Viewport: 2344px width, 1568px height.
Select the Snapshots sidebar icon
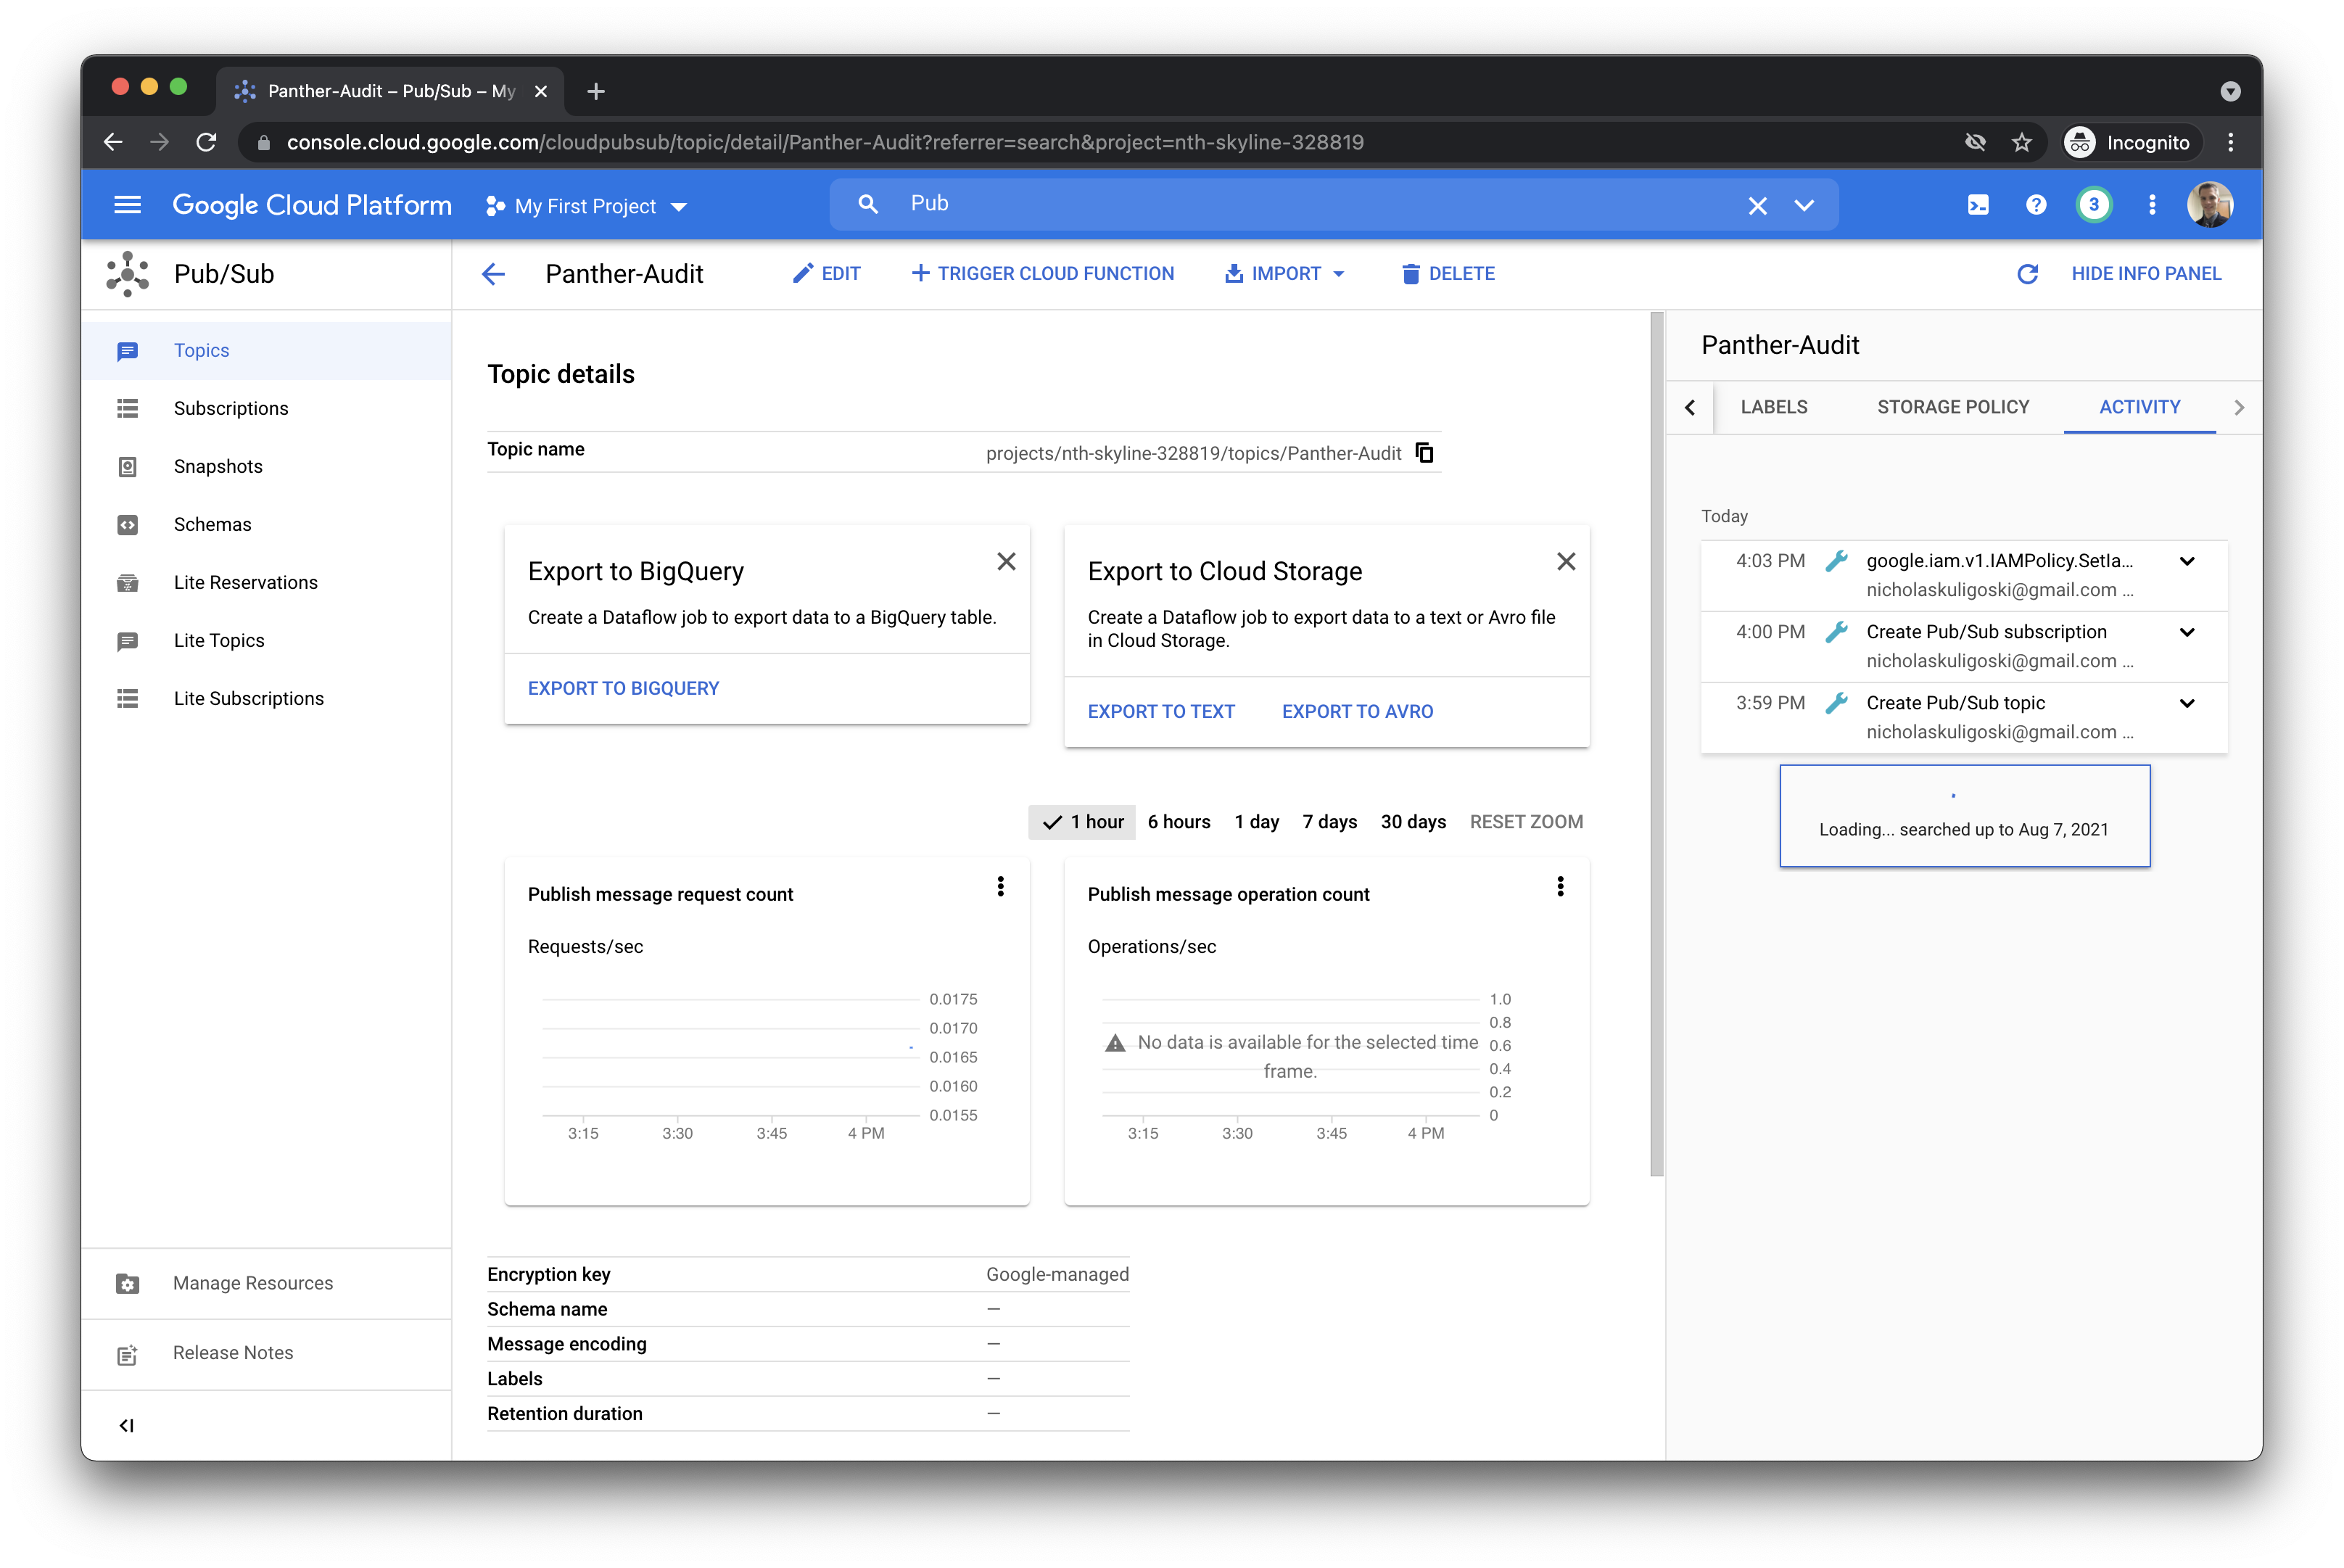click(127, 466)
